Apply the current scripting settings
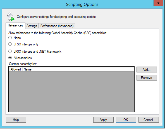The width and height of the screenshot is (165, 129). click(x=103, y=120)
